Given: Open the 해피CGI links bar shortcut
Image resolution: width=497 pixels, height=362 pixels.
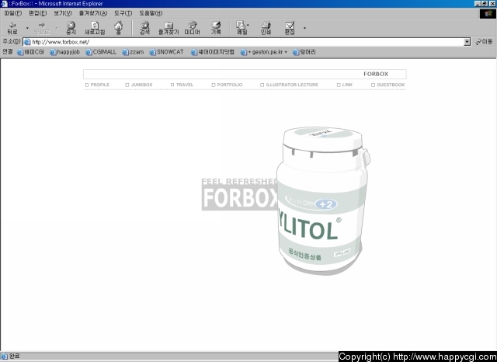Looking at the screenshot, I should (31, 52).
